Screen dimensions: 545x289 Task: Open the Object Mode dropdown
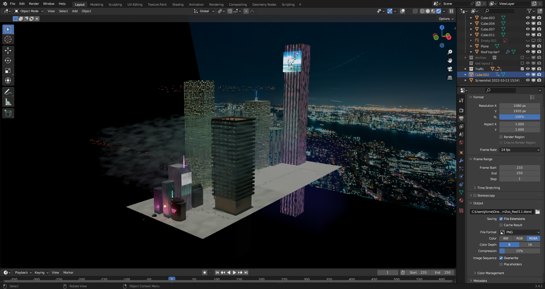point(29,11)
